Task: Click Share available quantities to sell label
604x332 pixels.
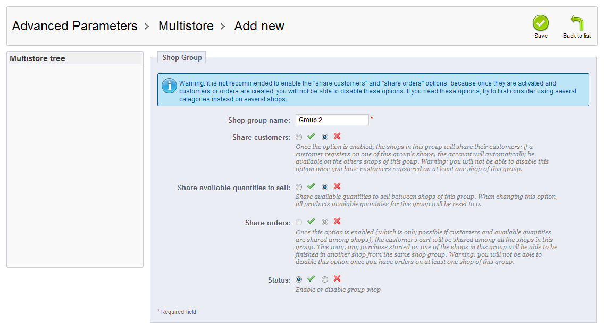Action: pyautogui.click(x=234, y=188)
